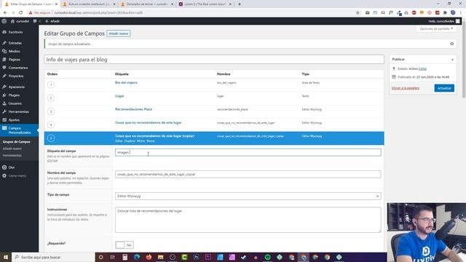This screenshot has width=466, height=262.
Task: Open the Recomendaciones Place field
Action: coord(133,109)
